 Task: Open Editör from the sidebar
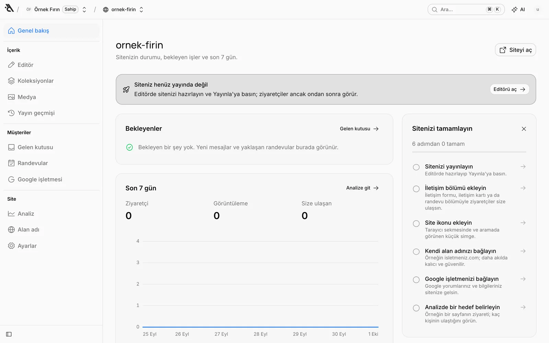pos(51,65)
